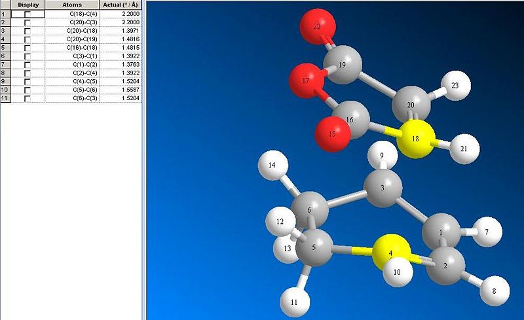Select the C(5)-C(6) atoms cell
Screen dimensions: 524x320
tap(72, 90)
